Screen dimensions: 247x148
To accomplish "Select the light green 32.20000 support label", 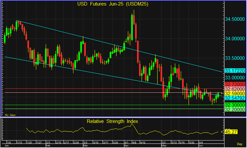I will 235,109.
